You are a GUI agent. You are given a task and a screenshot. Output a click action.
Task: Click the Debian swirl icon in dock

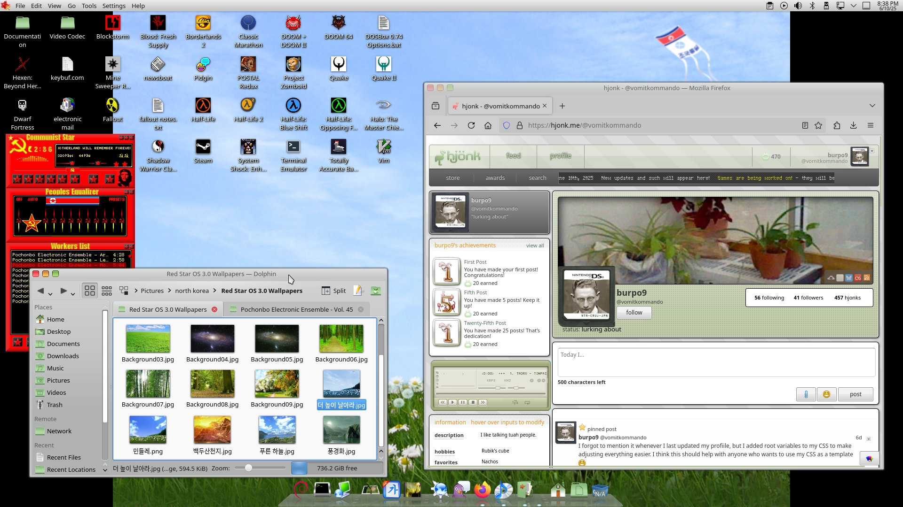coord(300,490)
